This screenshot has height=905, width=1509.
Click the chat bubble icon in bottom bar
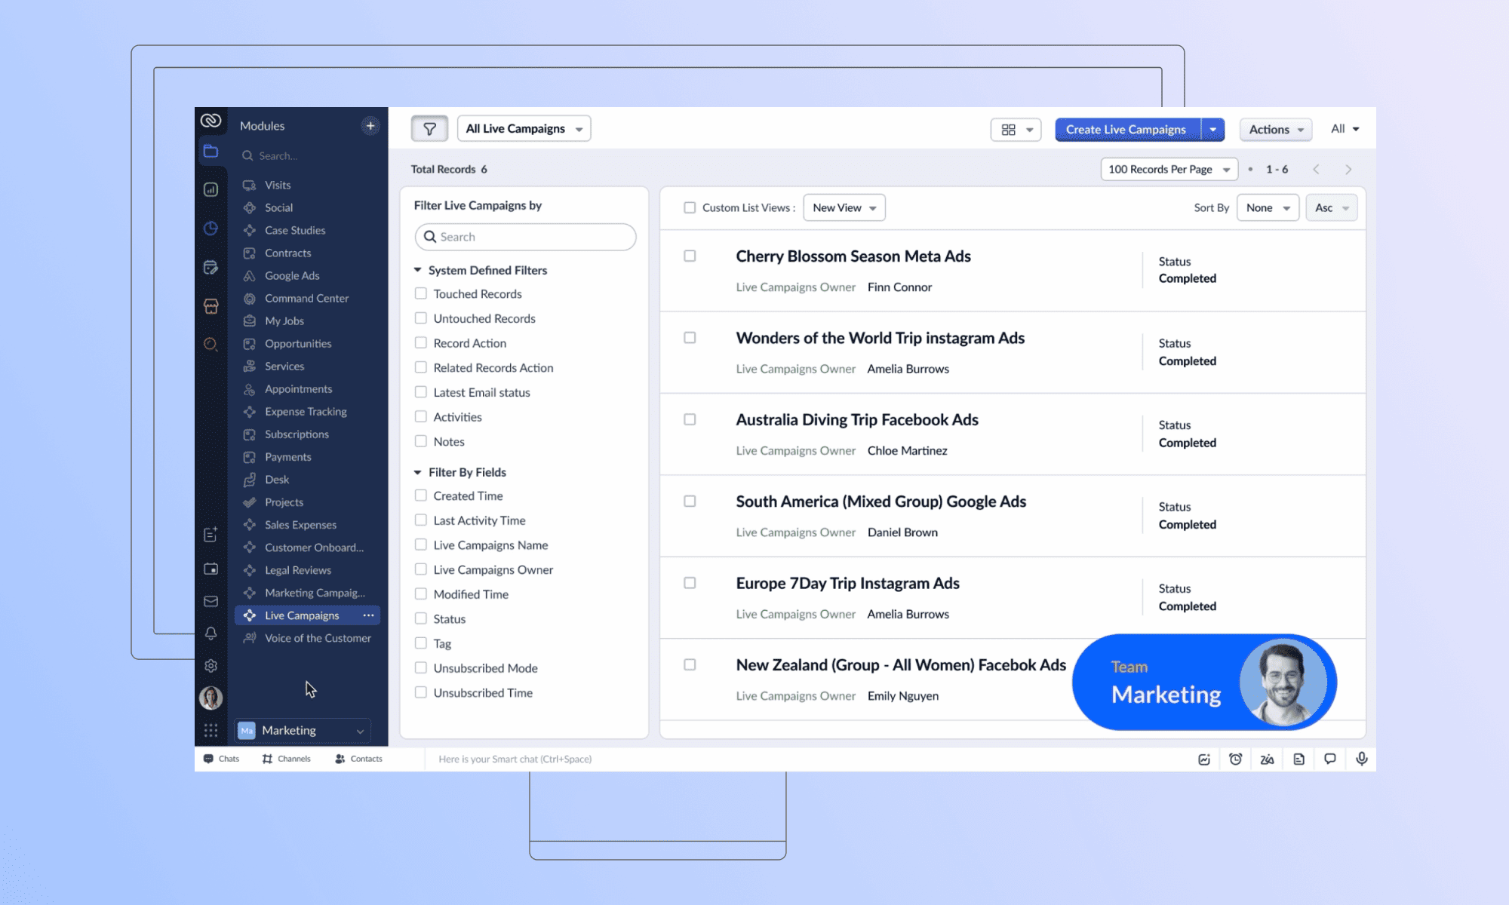tap(1330, 759)
